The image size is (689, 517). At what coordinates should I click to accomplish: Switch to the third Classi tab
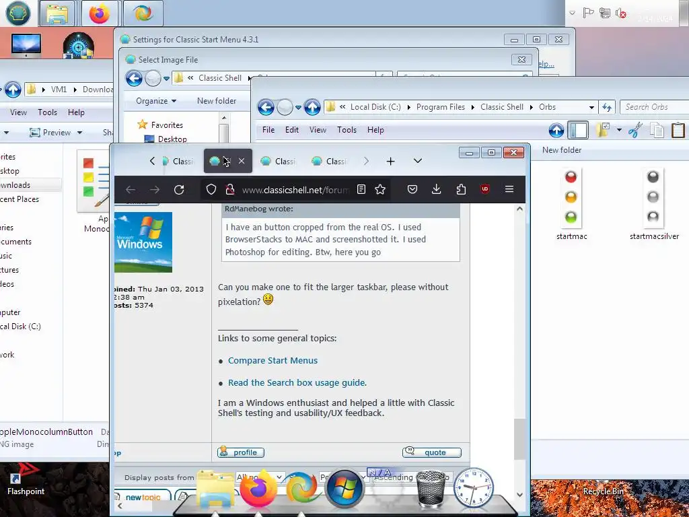click(x=279, y=162)
